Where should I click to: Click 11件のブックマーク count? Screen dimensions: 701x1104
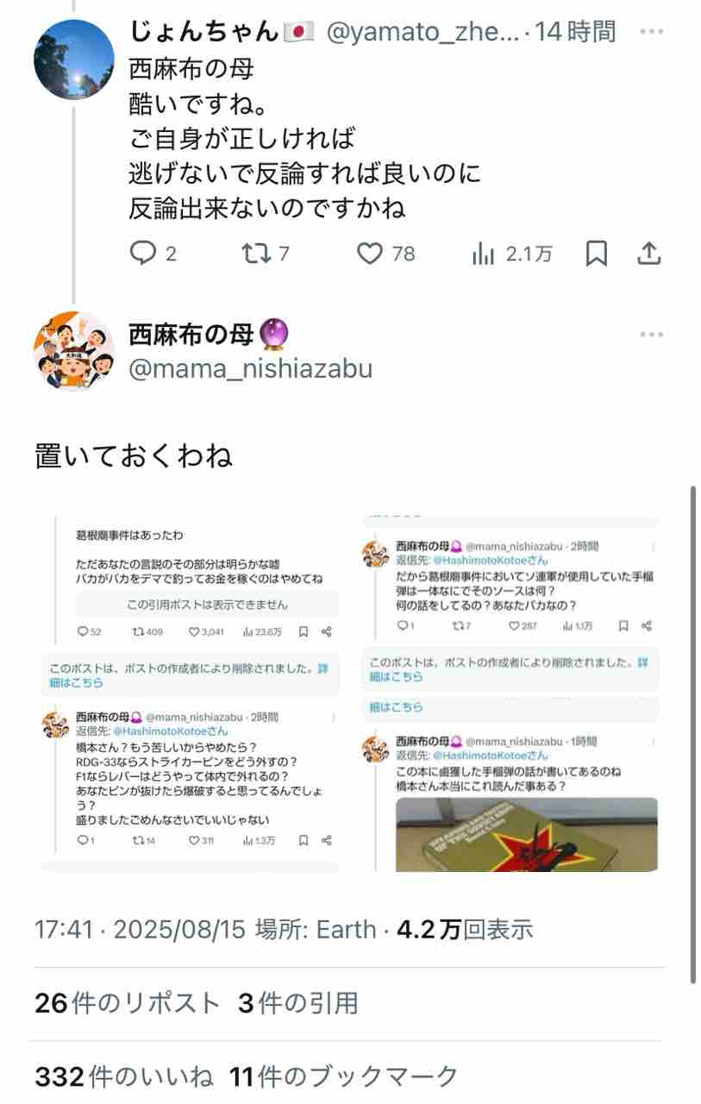point(344,1076)
